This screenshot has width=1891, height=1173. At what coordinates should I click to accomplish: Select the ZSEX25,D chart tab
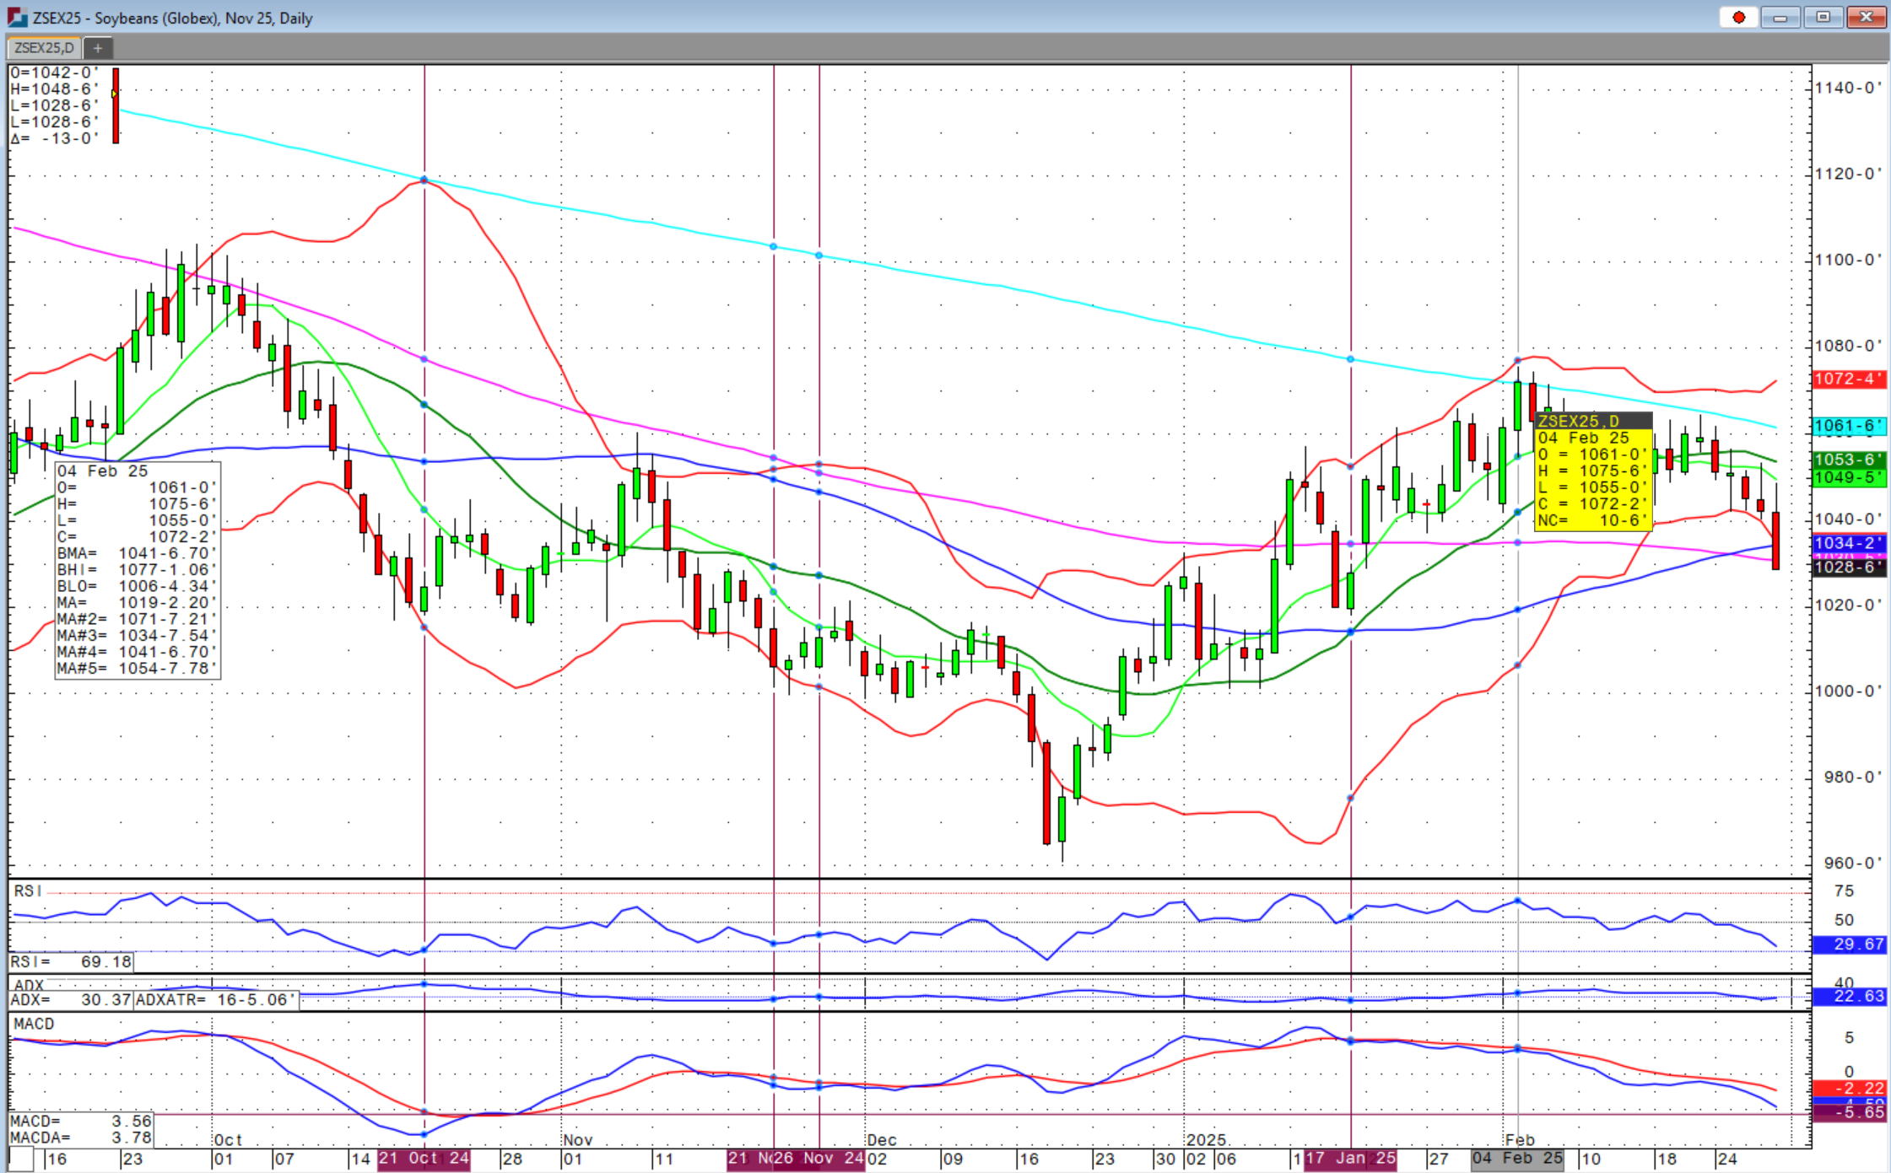(x=44, y=48)
